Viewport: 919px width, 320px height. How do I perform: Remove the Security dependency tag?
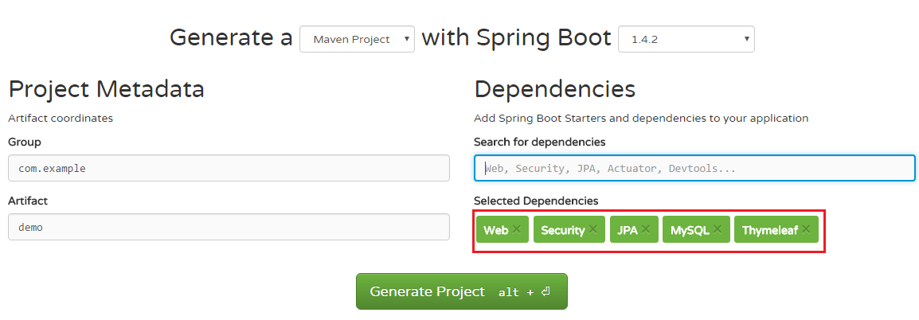pos(592,229)
